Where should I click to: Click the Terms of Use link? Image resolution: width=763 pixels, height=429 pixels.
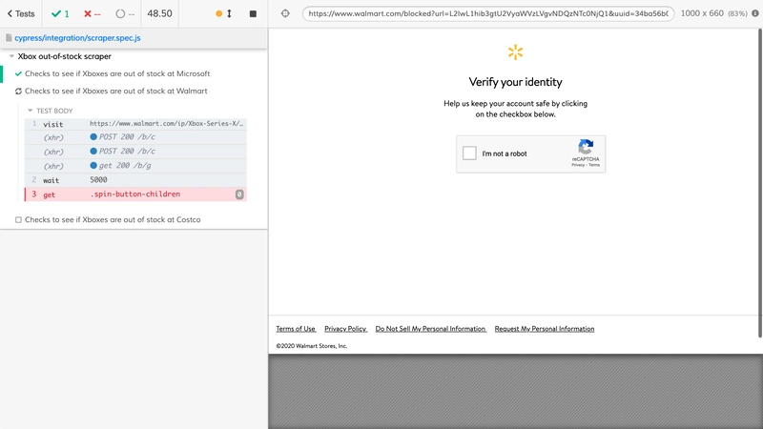coord(296,329)
